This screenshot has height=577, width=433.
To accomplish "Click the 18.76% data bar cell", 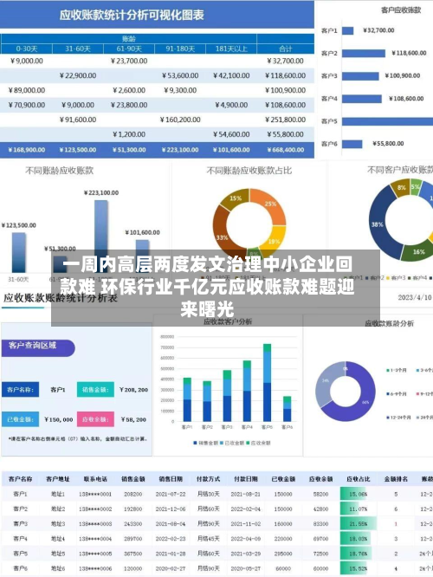I will coord(359,554).
